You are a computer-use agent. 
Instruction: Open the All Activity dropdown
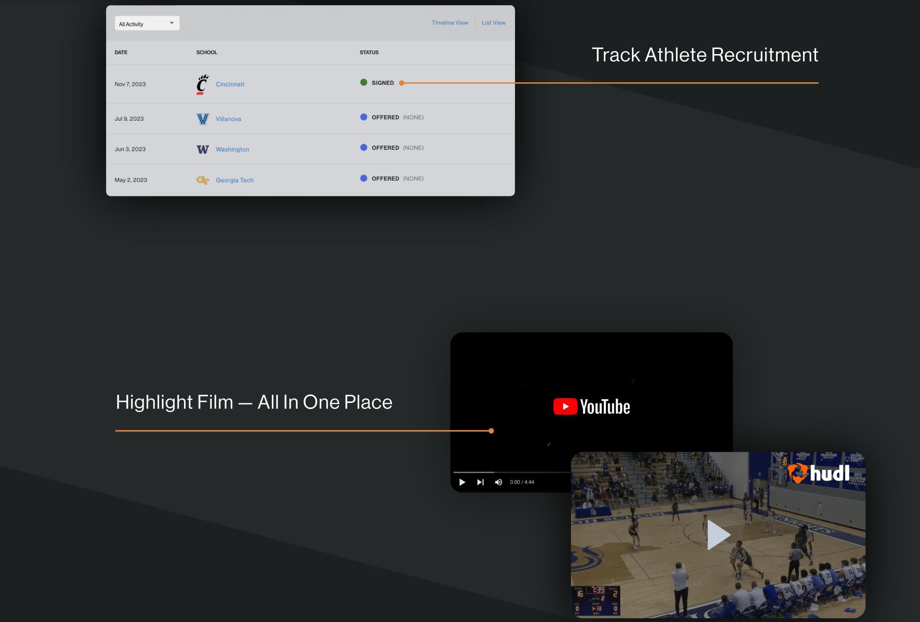click(x=147, y=24)
